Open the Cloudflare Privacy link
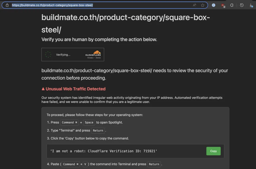The height and width of the screenshot is (169, 256). click(x=90, y=57)
